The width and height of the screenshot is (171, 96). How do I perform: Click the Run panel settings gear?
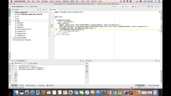[81, 61]
